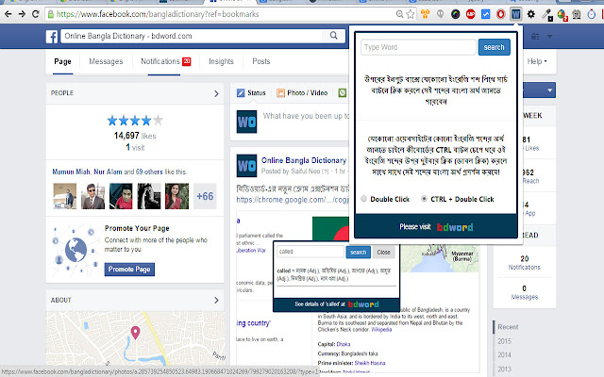Click the browser forward arrow
This screenshot has height=377, width=604.
[x=22, y=14]
